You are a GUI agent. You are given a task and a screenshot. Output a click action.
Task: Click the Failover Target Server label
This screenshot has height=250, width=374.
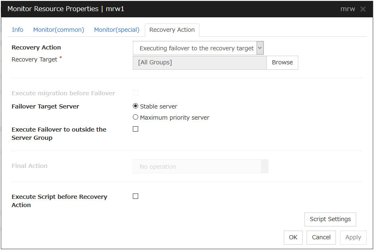coord(46,106)
